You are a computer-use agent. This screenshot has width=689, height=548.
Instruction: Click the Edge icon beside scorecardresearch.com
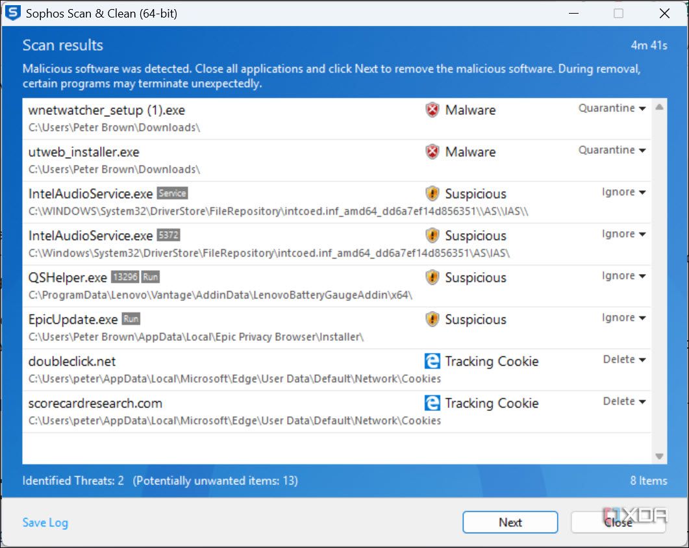[432, 403]
